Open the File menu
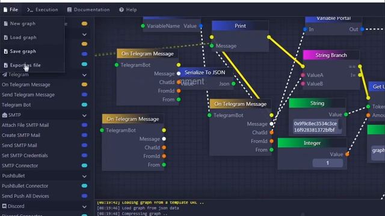Viewport: 385px width, 216px height. pyautogui.click(x=11, y=10)
